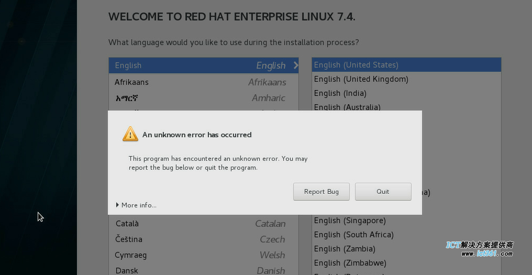Select Cymraeg (Welsh) language row
The image size is (532, 275).
point(204,255)
